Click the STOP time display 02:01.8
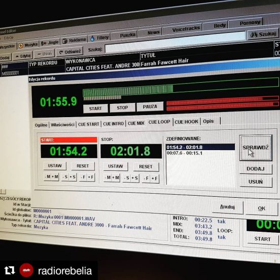 pos(131,151)
